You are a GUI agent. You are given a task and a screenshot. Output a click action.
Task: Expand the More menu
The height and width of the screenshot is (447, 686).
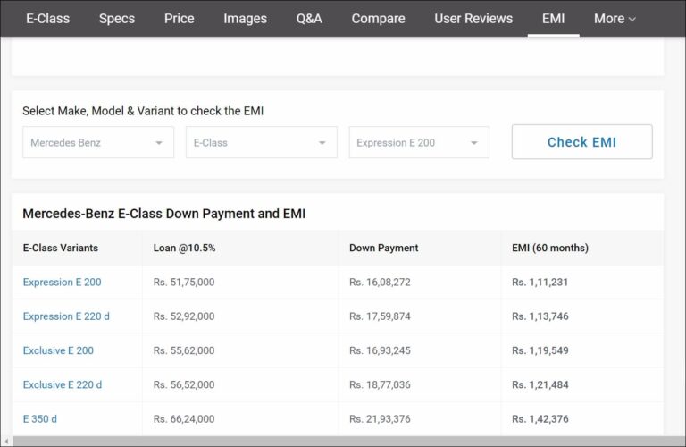(615, 19)
